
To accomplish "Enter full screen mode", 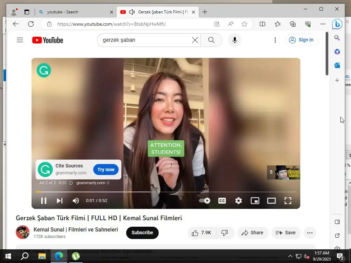I will click(x=288, y=201).
